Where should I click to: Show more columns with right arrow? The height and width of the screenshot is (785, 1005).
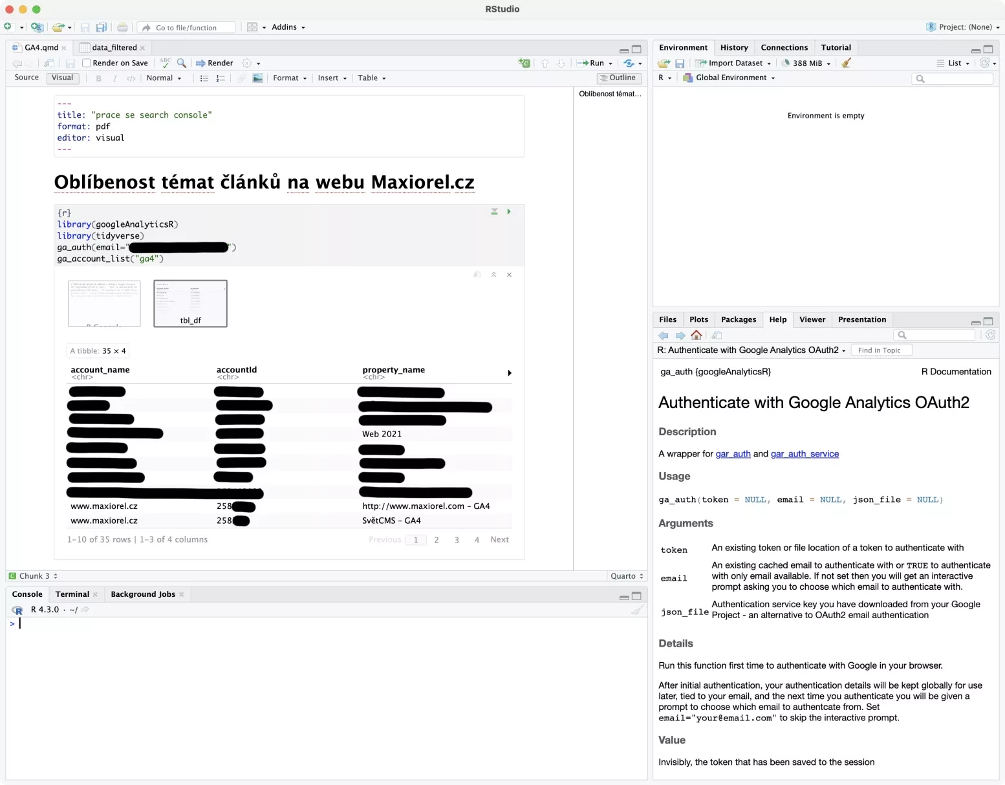510,373
